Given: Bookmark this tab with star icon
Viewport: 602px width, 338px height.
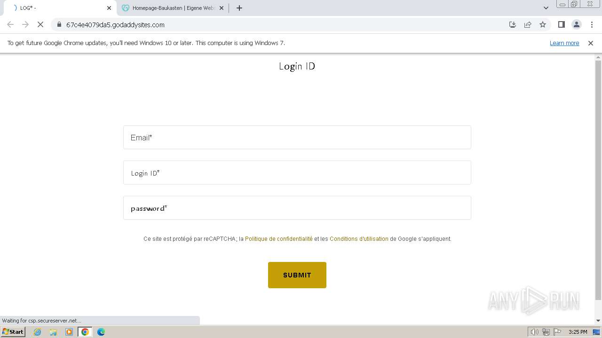Looking at the screenshot, I should 543,24.
